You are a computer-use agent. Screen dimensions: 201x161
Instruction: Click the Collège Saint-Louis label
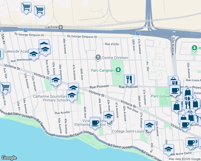pyautogui.click(x=128, y=131)
